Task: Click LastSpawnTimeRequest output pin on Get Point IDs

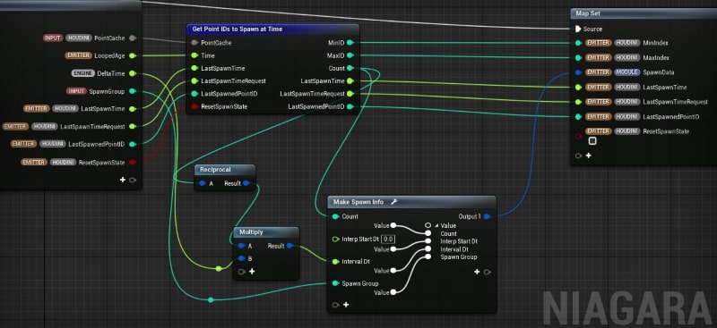Action: 350,94
